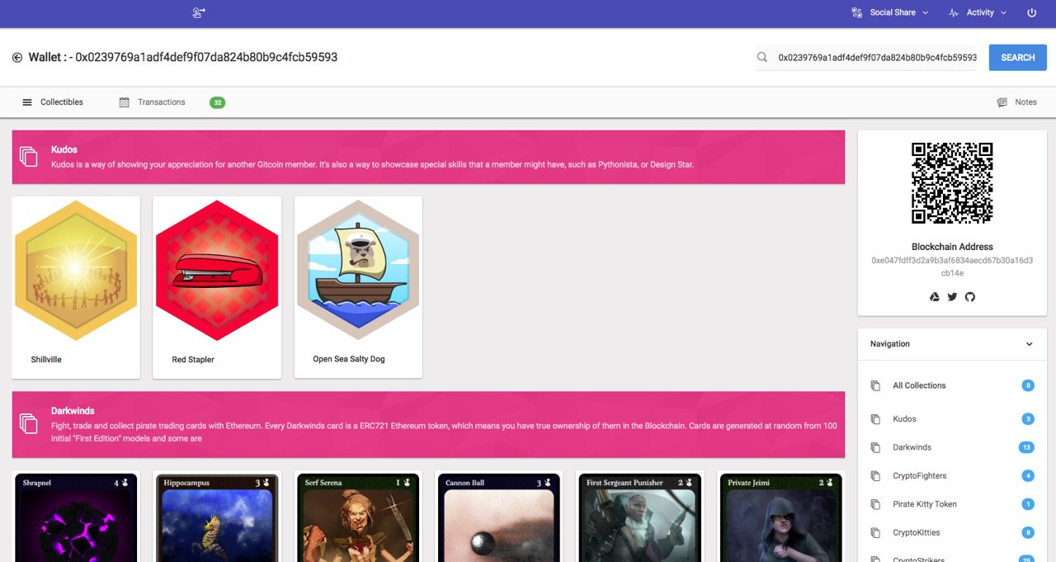Select the Hippocampus Darkwinds card

[217, 517]
